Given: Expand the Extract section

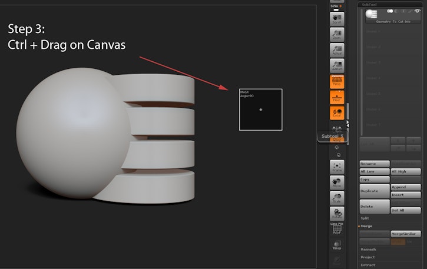Looking at the screenshot, I should click(x=368, y=265).
